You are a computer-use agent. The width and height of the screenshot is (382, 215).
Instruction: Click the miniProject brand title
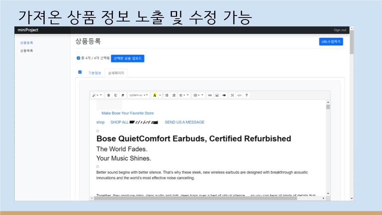pyautogui.click(x=28, y=30)
